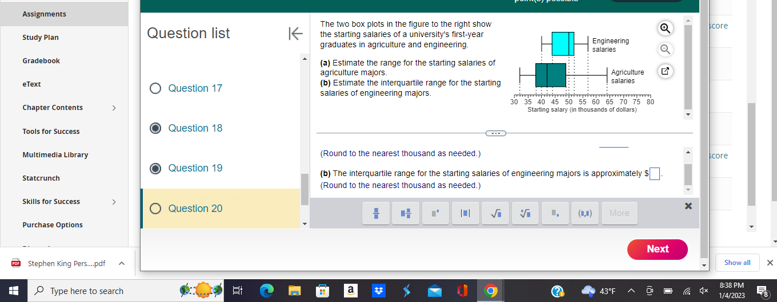777x302 pixels.
Task: Expand the Skills for Success submenu arrow
Action: coord(114,202)
